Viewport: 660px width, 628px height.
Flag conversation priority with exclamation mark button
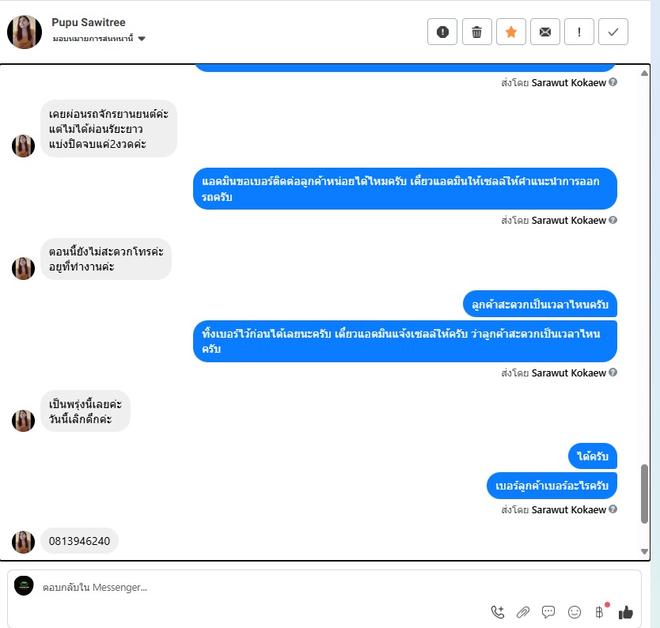pos(579,32)
